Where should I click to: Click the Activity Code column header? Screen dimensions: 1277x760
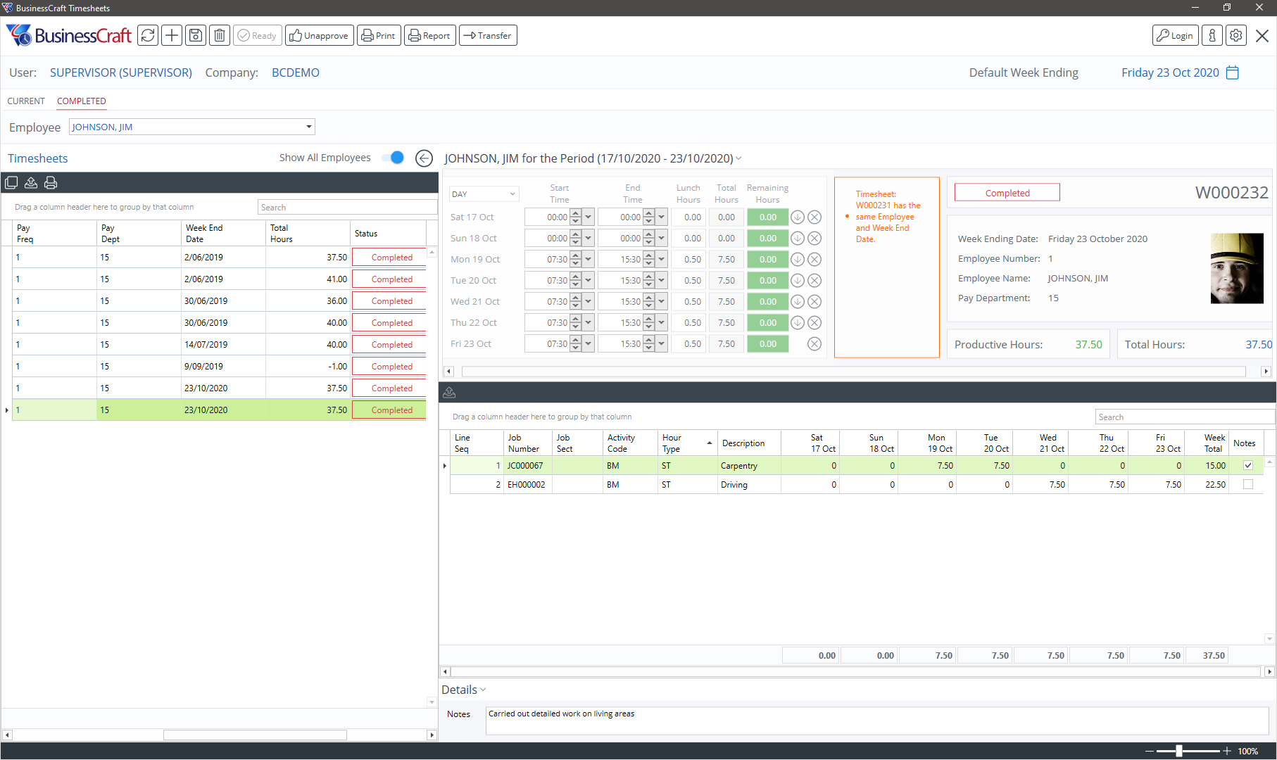coord(630,443)
